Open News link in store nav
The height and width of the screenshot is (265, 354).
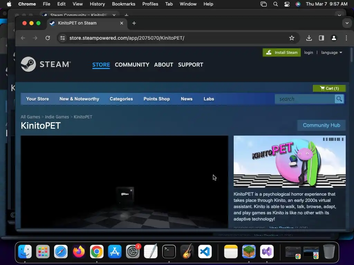pos(187,99)
